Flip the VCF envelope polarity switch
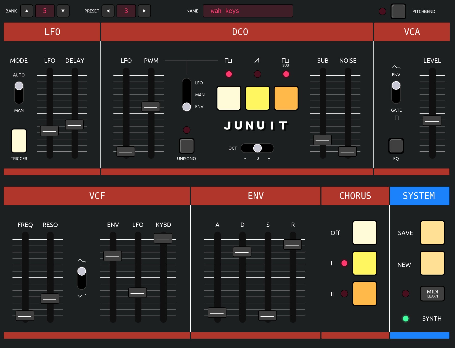The height and width of the screenshot is (348, 455). 82,278
